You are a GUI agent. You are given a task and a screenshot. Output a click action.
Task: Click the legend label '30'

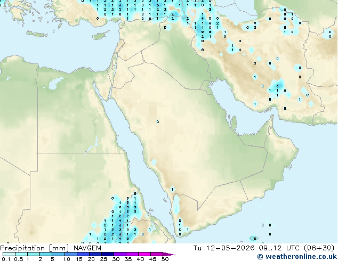(x=116, y=259)
